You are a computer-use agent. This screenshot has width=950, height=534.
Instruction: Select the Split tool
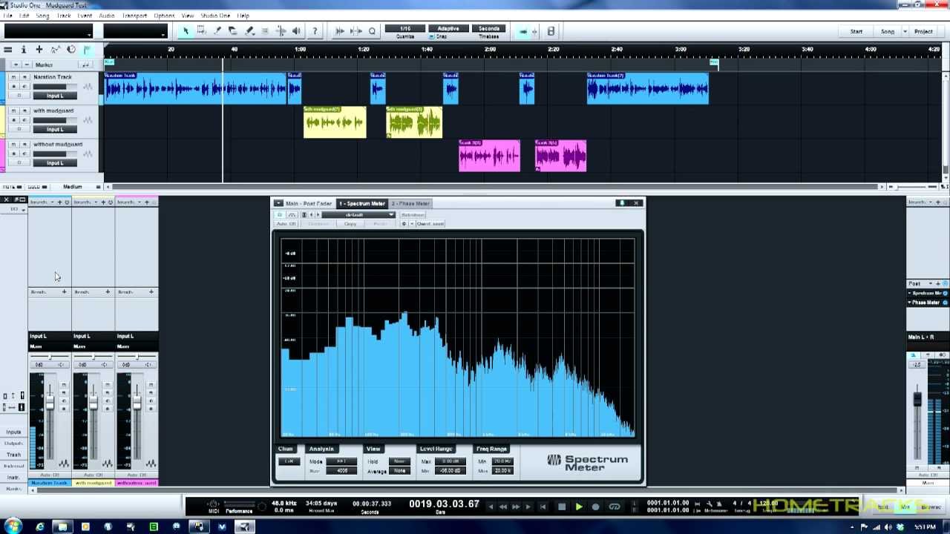[217, 31]
